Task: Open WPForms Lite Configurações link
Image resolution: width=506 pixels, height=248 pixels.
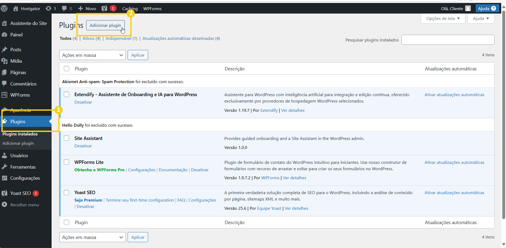Action: point(141,170)
